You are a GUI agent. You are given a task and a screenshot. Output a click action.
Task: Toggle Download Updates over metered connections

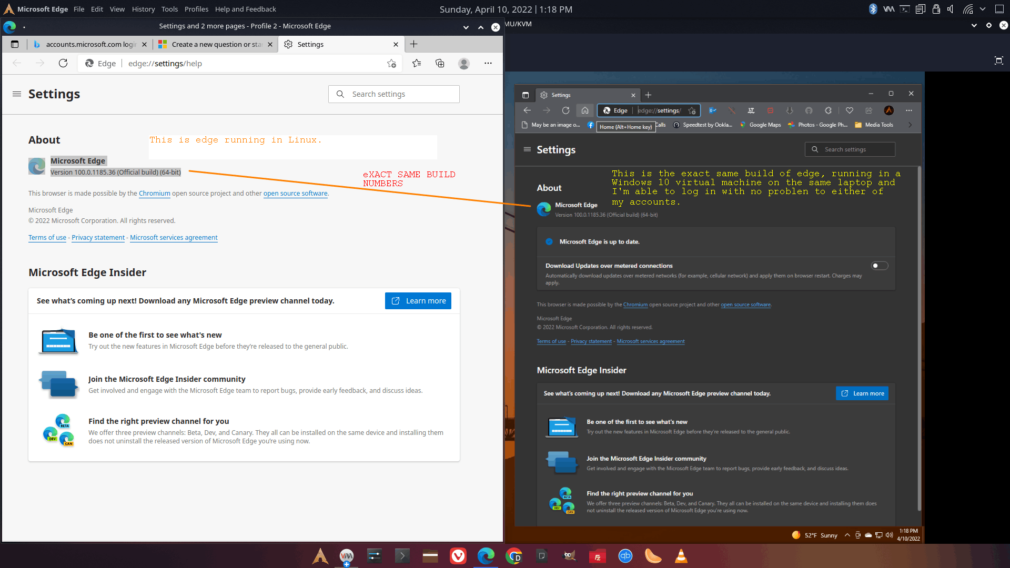click(x=879, y=266)
